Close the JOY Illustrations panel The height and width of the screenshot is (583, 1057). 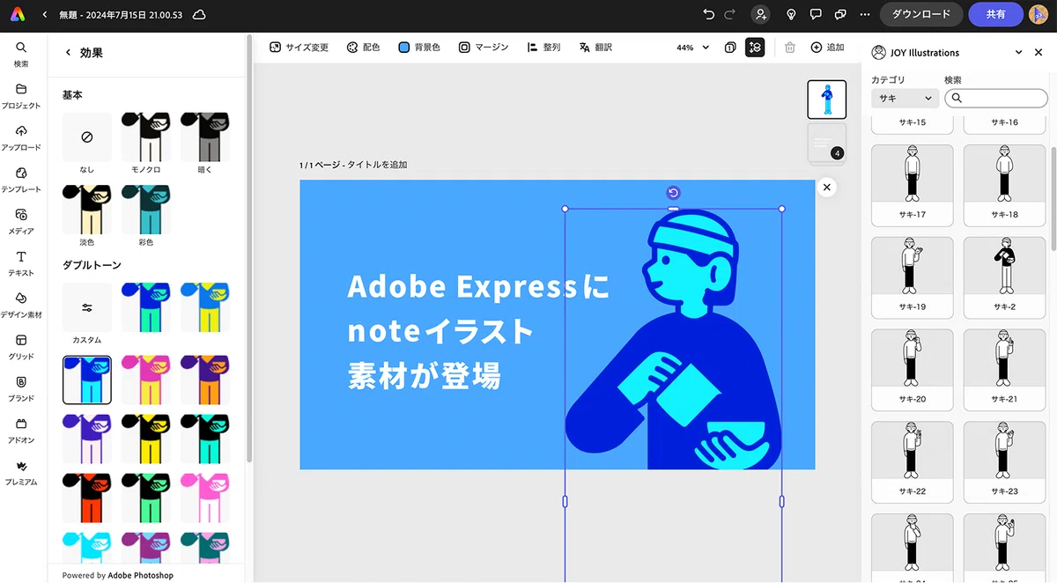pos(1039,53)
